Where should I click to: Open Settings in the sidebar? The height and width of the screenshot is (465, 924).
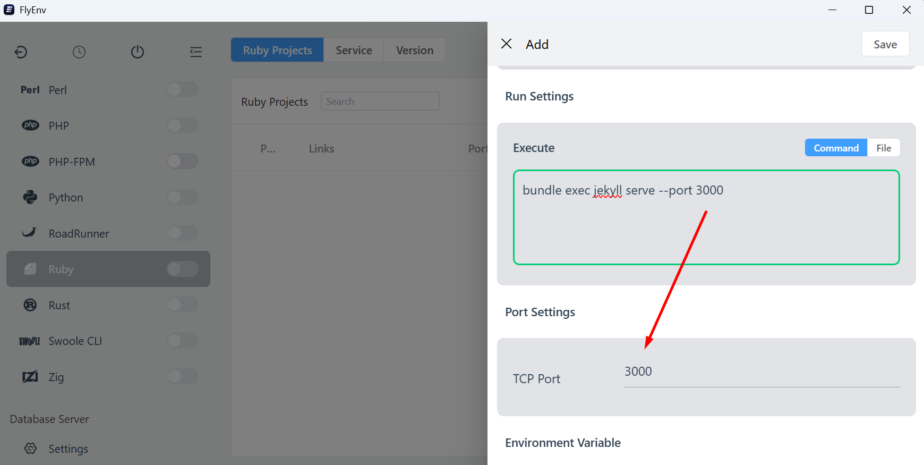coord(108,449)
